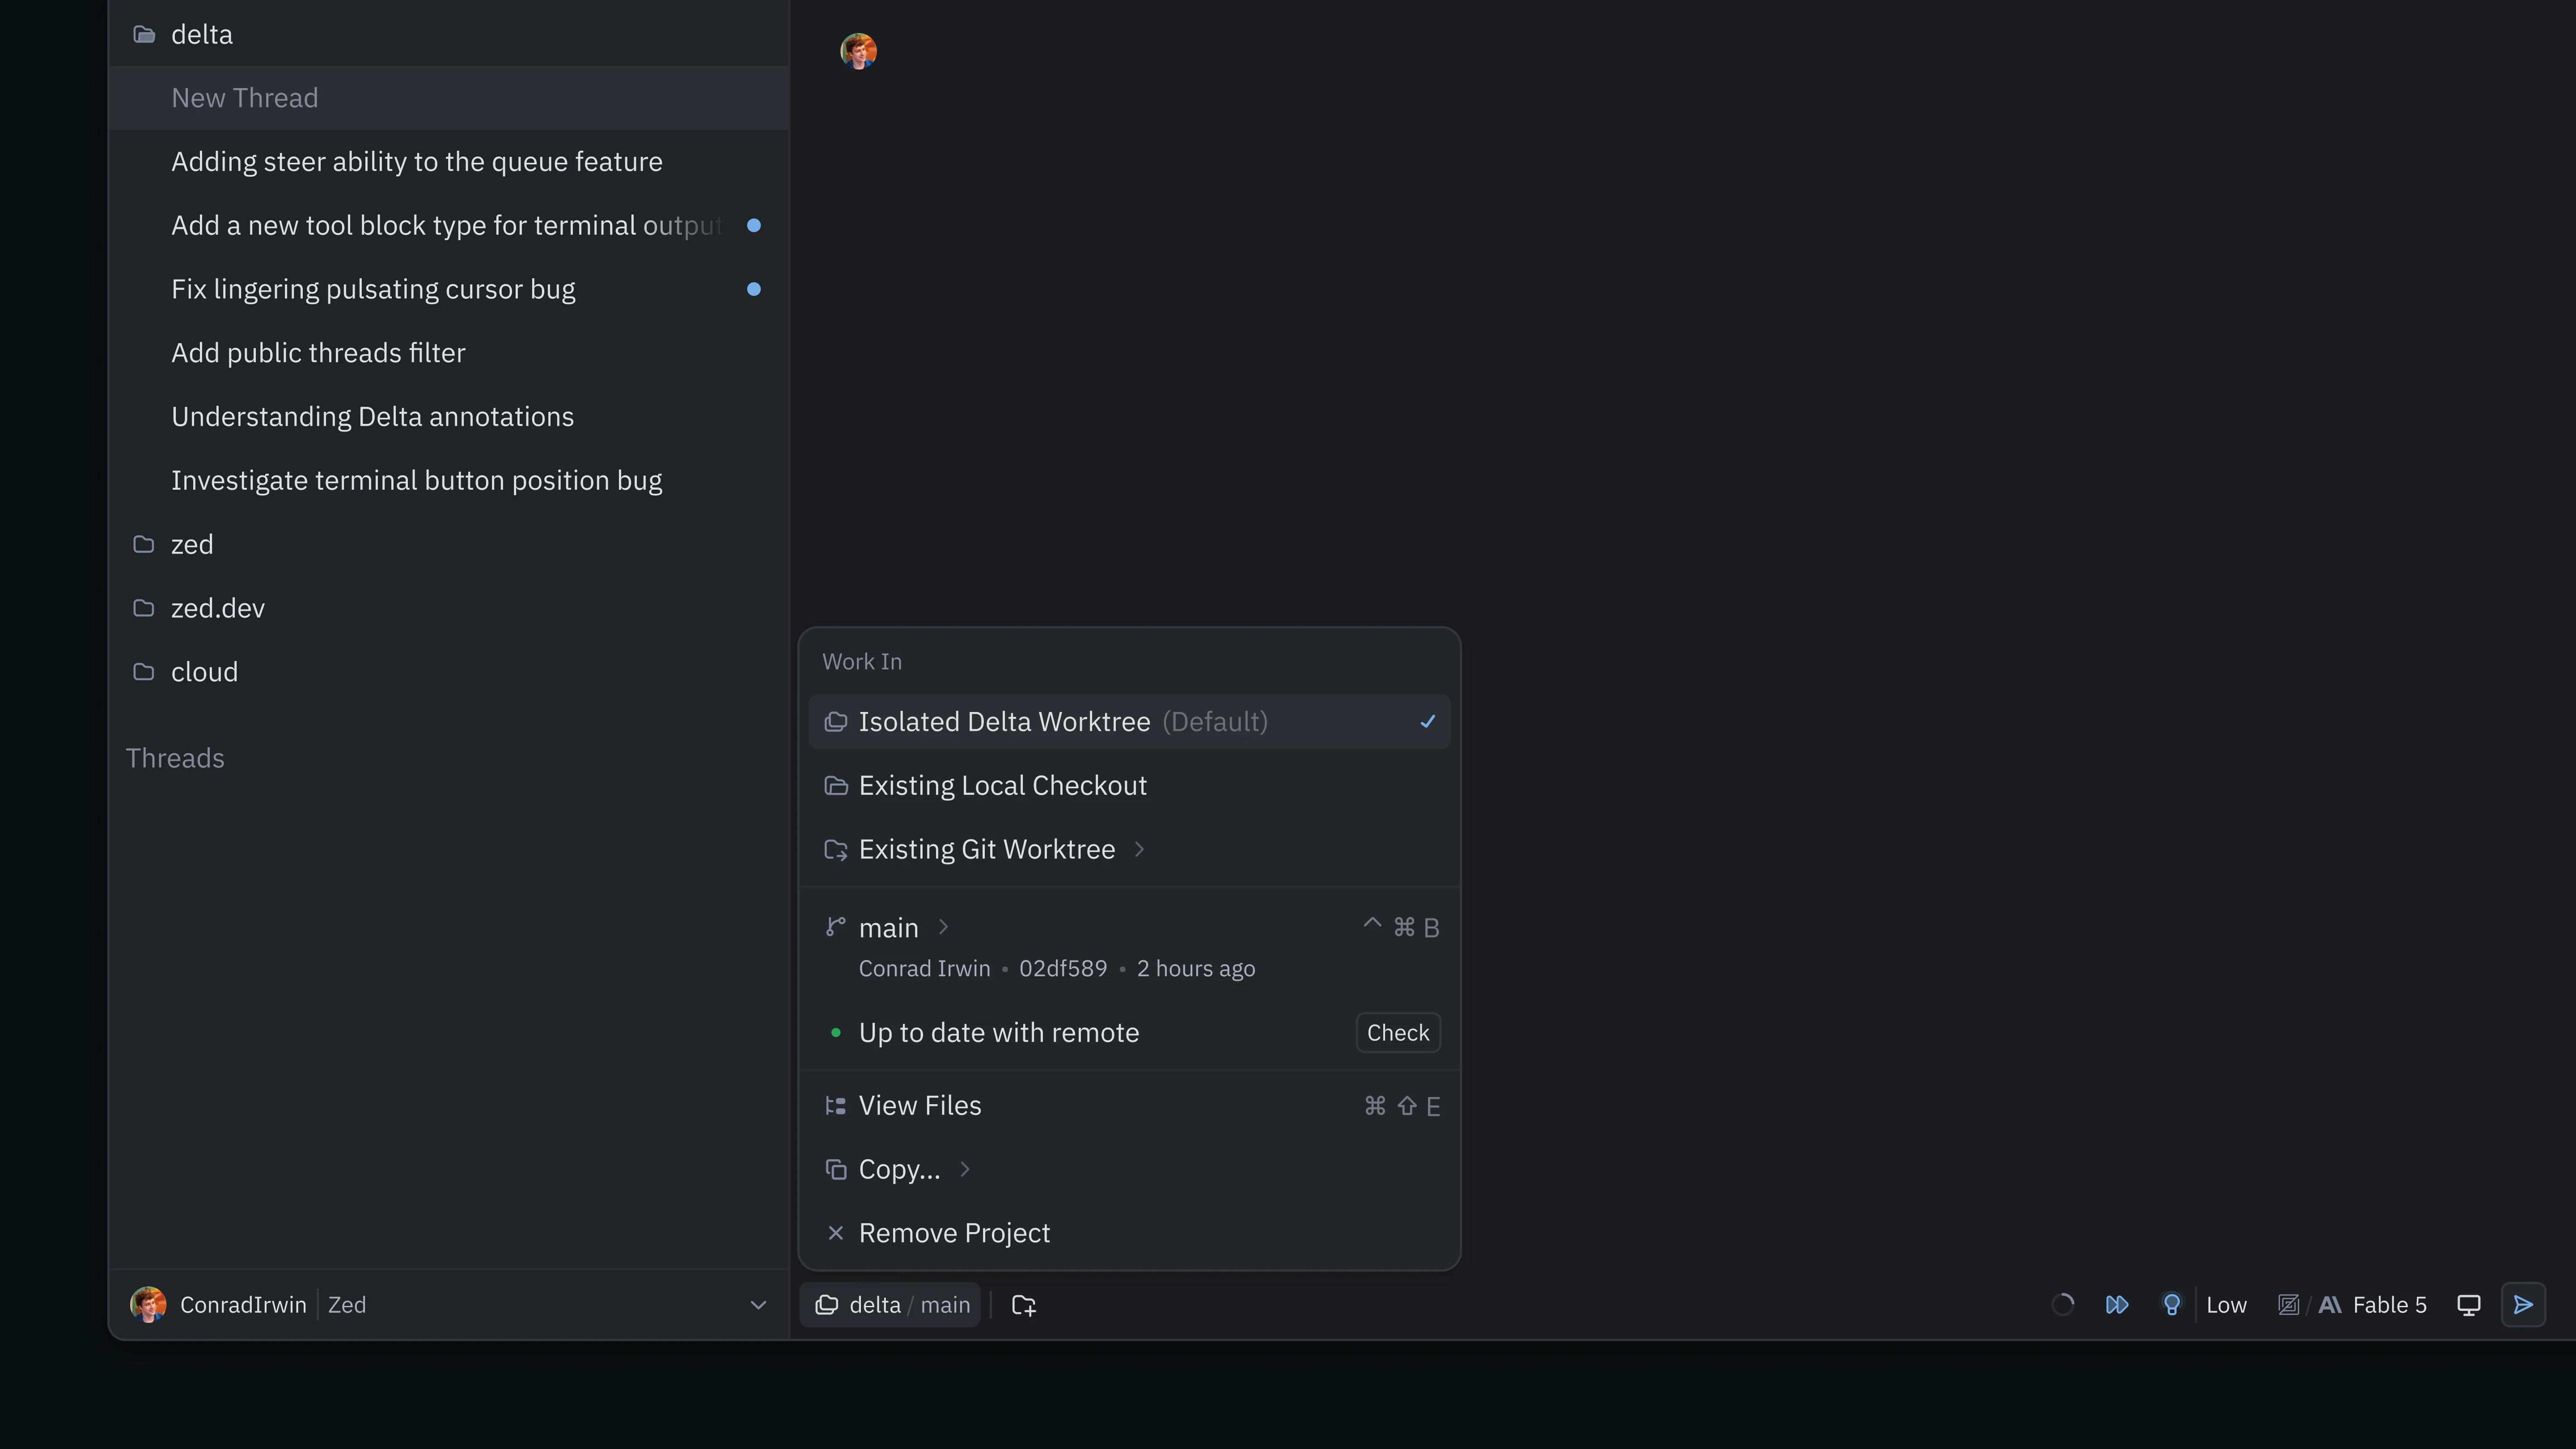Choose View Files from the menu

click(1129, 1106)
